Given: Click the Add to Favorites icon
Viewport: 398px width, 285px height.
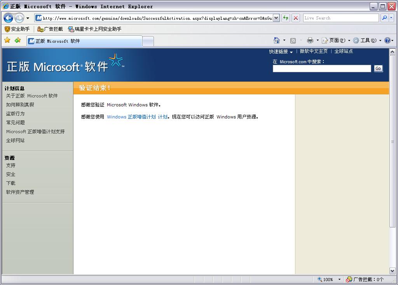Looking at the screenshot, I should (17, 40).
